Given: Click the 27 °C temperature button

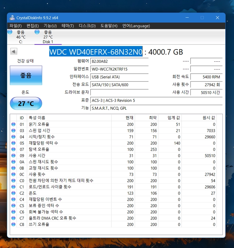Looking at the screenshot, I should [x=26, y=103].
